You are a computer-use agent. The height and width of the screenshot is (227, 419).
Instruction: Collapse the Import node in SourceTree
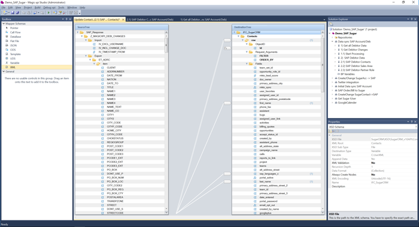click(x=86, y=40)
